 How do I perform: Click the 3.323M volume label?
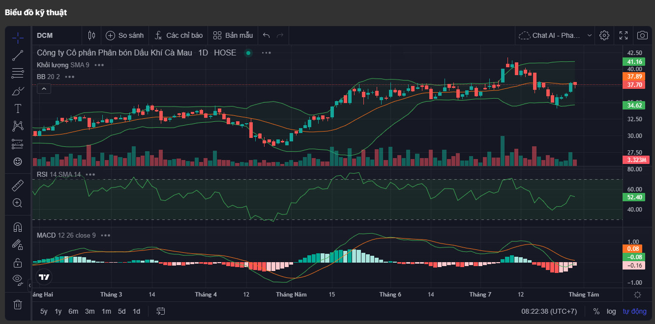tap(636, 160)
